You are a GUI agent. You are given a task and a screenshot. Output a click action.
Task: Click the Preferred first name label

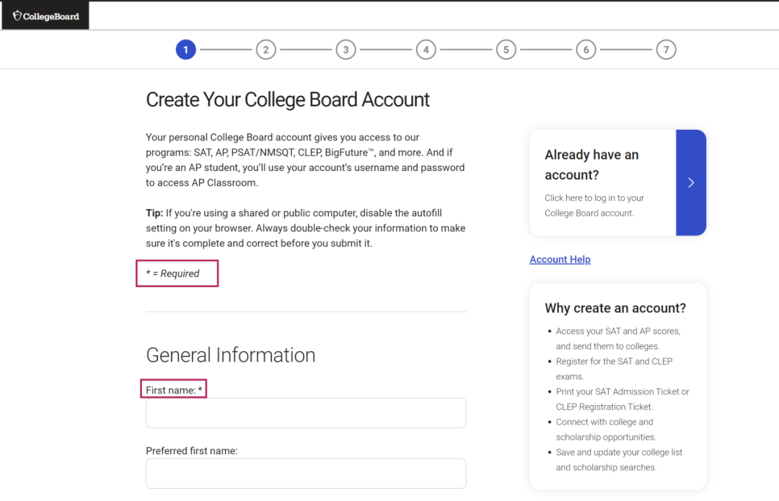192,451
